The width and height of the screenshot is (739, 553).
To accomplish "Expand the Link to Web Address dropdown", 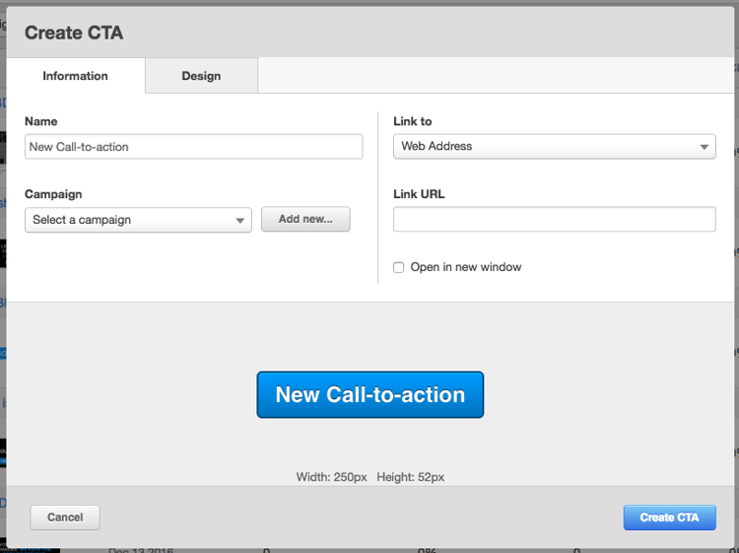I will point(554,147).
